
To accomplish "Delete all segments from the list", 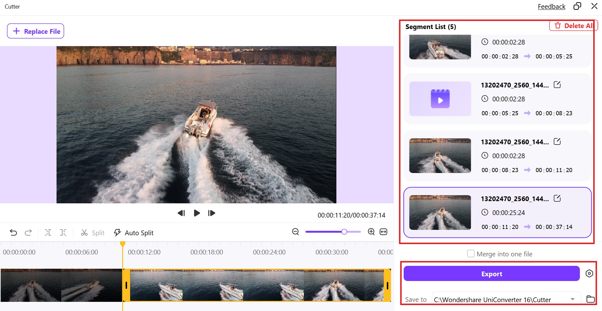I will point(574,26).
